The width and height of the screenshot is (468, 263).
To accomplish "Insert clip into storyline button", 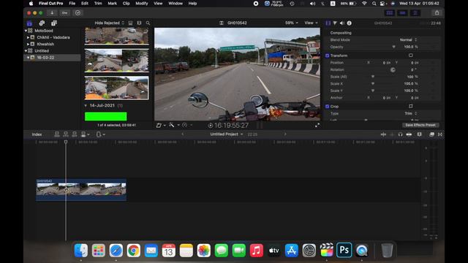I will coord(66,134).
